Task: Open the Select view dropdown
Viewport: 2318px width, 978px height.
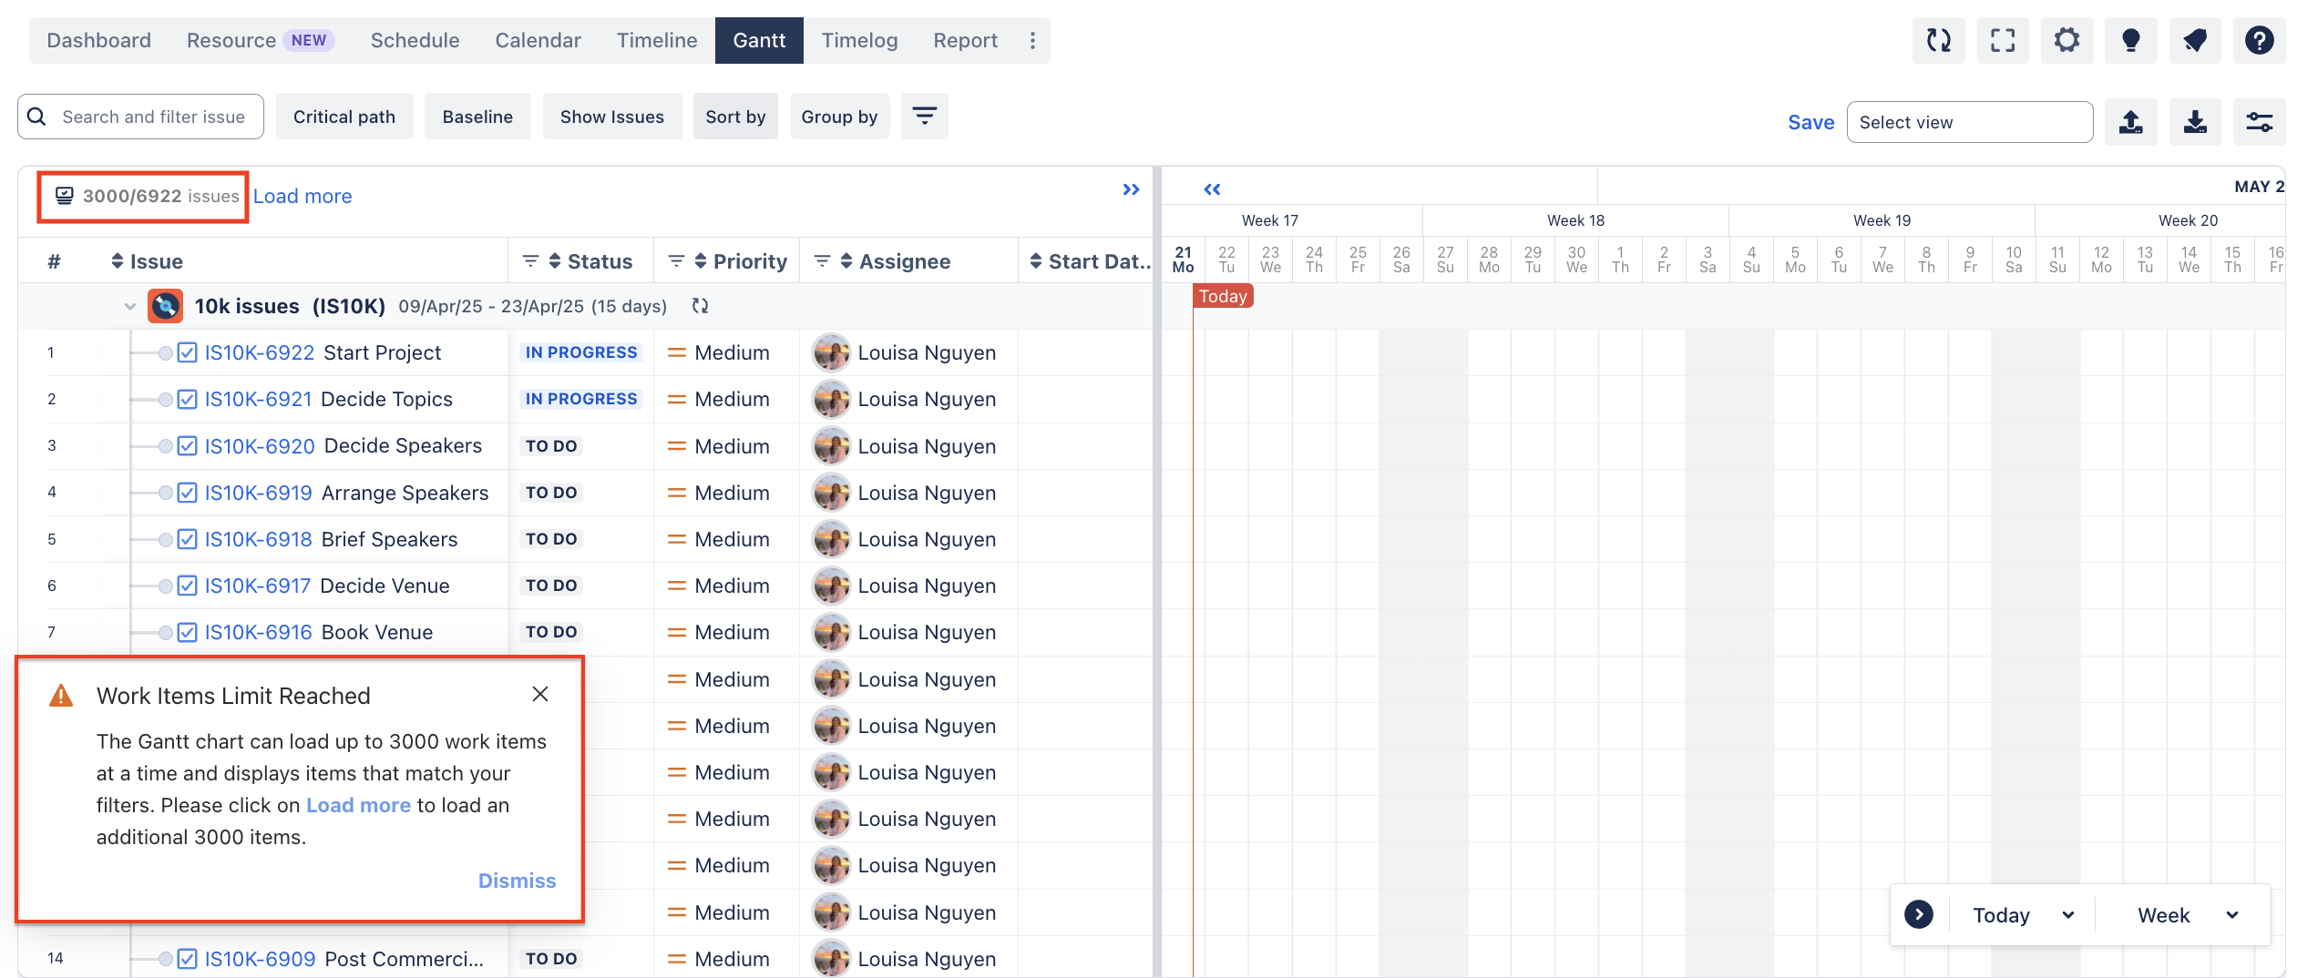Action: (x=1969, y=122)
